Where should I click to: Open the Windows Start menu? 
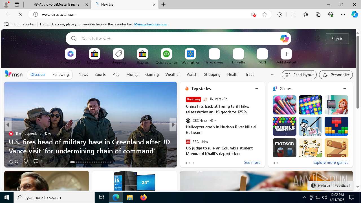[7, 197]
